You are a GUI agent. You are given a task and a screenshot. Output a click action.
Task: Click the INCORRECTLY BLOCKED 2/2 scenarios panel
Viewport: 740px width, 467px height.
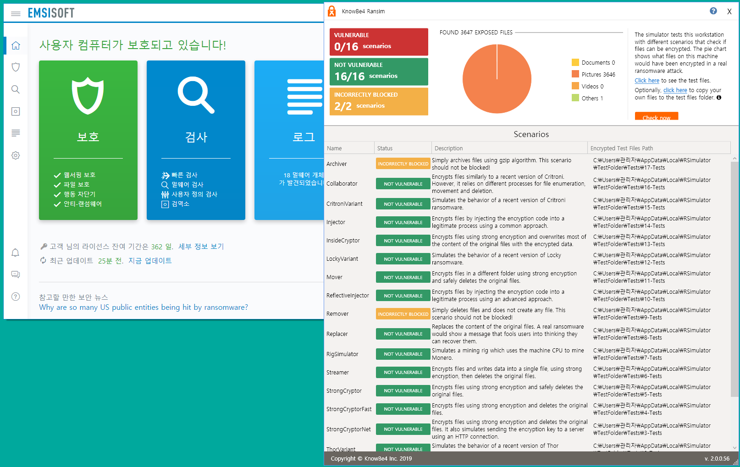pos(379,101)
